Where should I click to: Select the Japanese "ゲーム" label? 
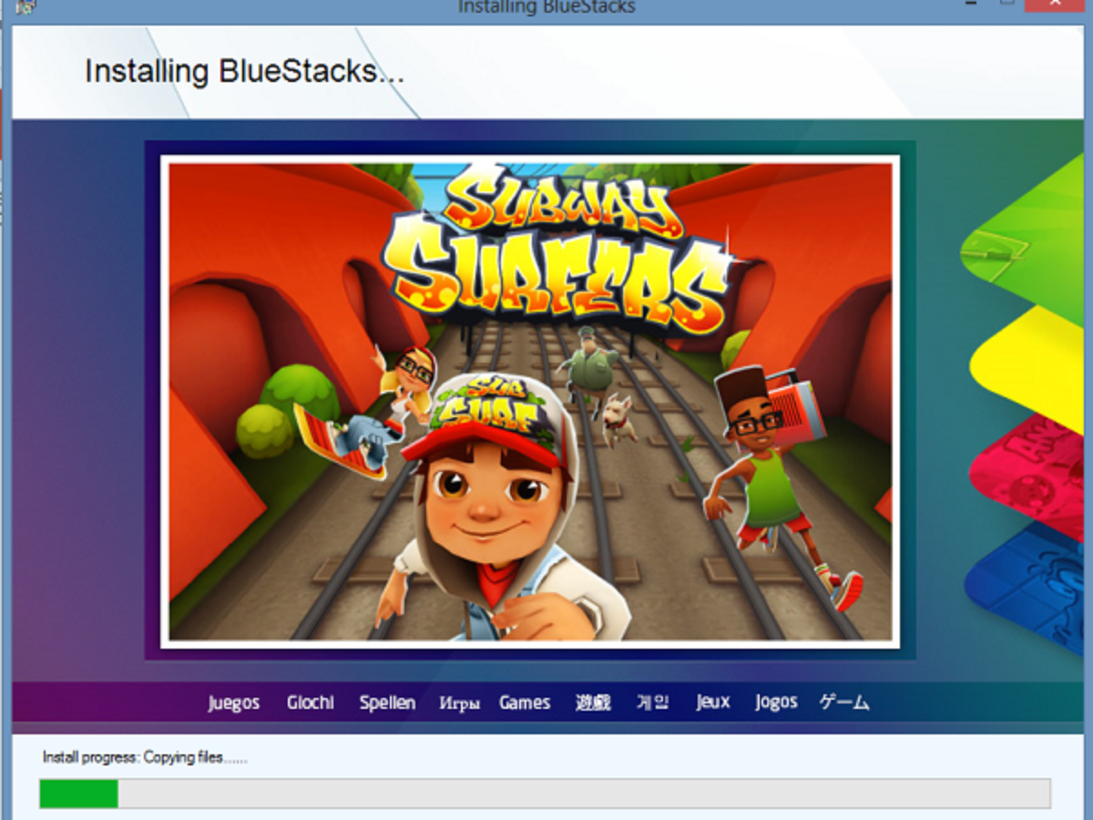point(844,702)
